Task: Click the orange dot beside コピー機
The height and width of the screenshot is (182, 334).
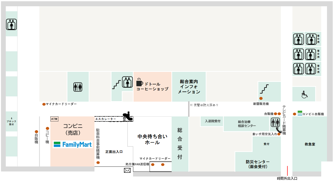Action: click(47, 128)
